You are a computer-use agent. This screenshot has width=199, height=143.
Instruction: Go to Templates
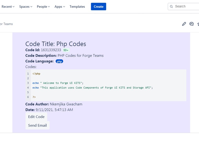click(x=77, y=6)
